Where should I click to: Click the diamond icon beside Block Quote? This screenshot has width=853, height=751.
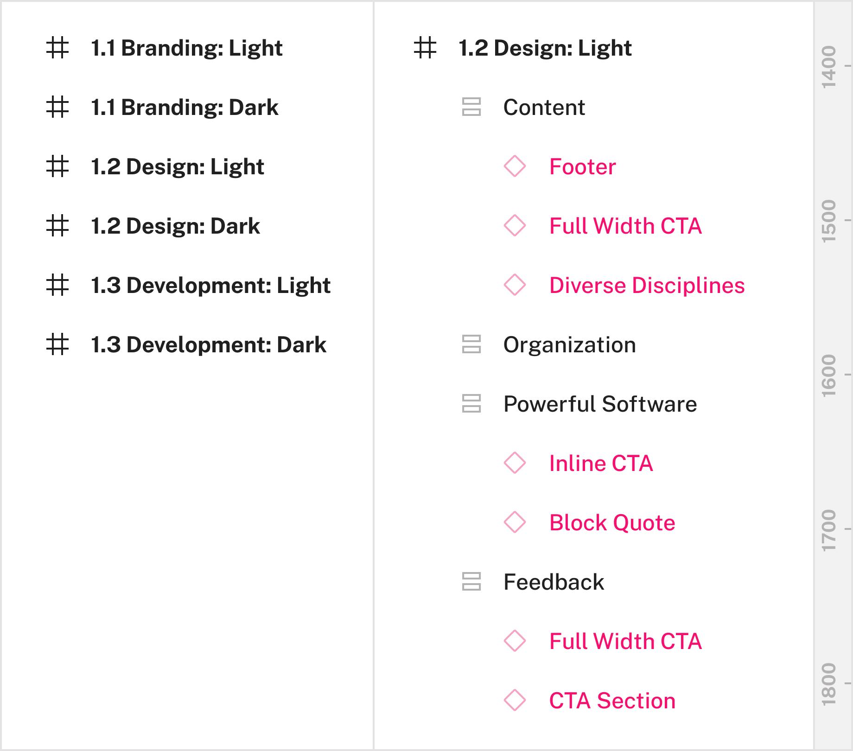pyautogui.click(x=515, y=522)
